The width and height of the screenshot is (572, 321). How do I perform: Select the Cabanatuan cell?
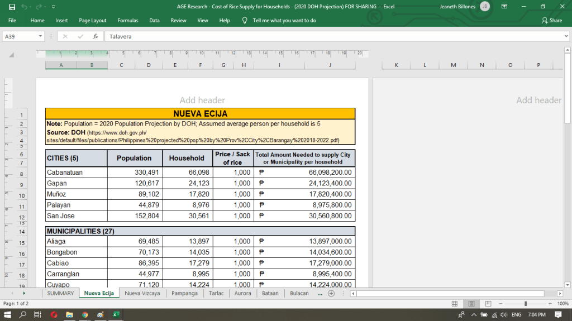click(75, 173)
